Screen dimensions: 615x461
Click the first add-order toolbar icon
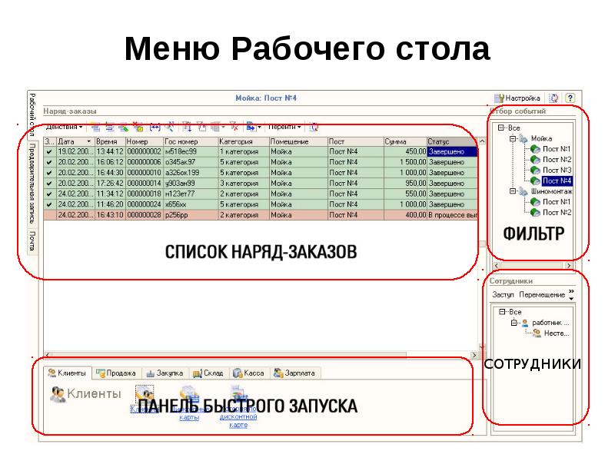pyautogui.click(x=96, y=127)
